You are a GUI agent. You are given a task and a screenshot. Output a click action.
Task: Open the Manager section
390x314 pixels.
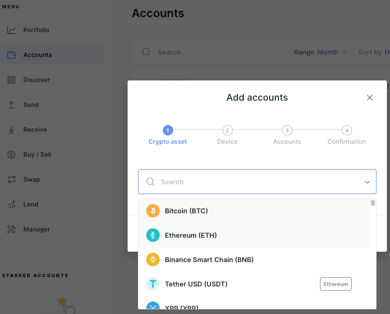pos(51,229)
